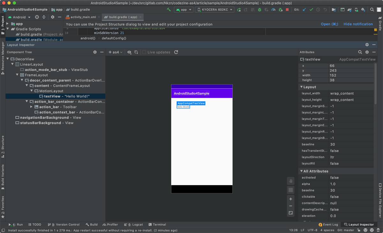Click the Zoom to Fit screen icon
Image resolution: width=383 pixels, height=233 pixels.
tap(290, 213)
